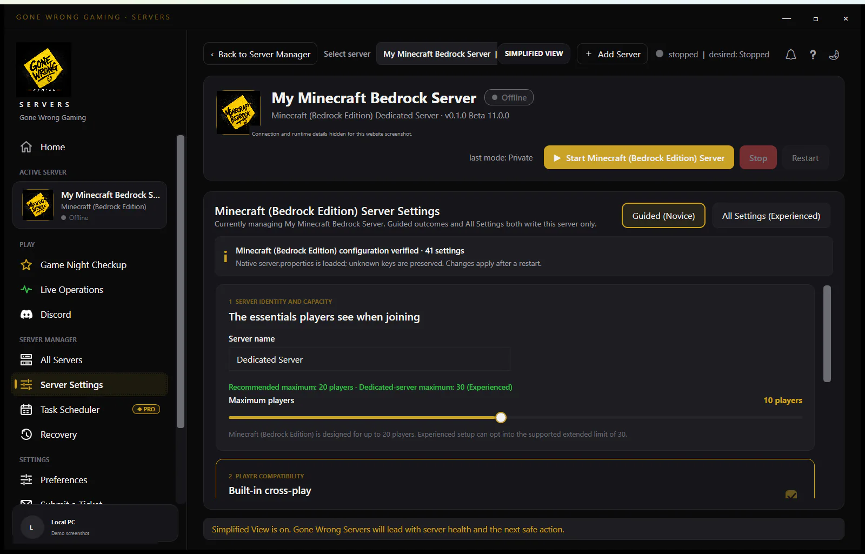Viewport: 865px width, 554px height.
Task: Click the '10 players' value text
Action: 782,401
